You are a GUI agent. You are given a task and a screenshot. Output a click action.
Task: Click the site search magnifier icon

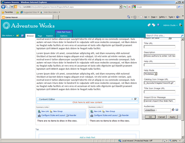click(x=182, y=35)
